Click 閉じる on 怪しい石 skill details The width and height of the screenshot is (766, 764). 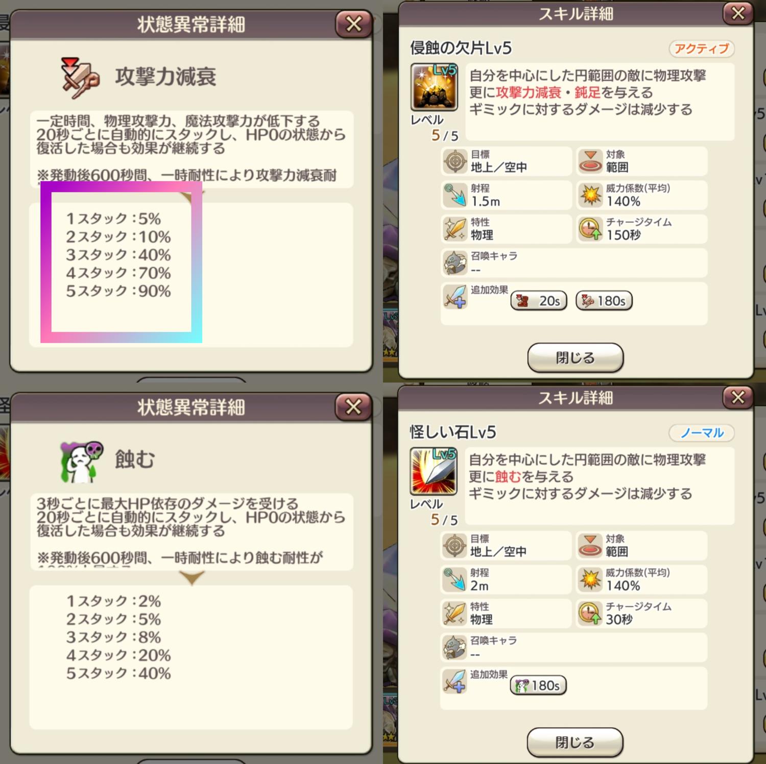[x=575, y=742]
